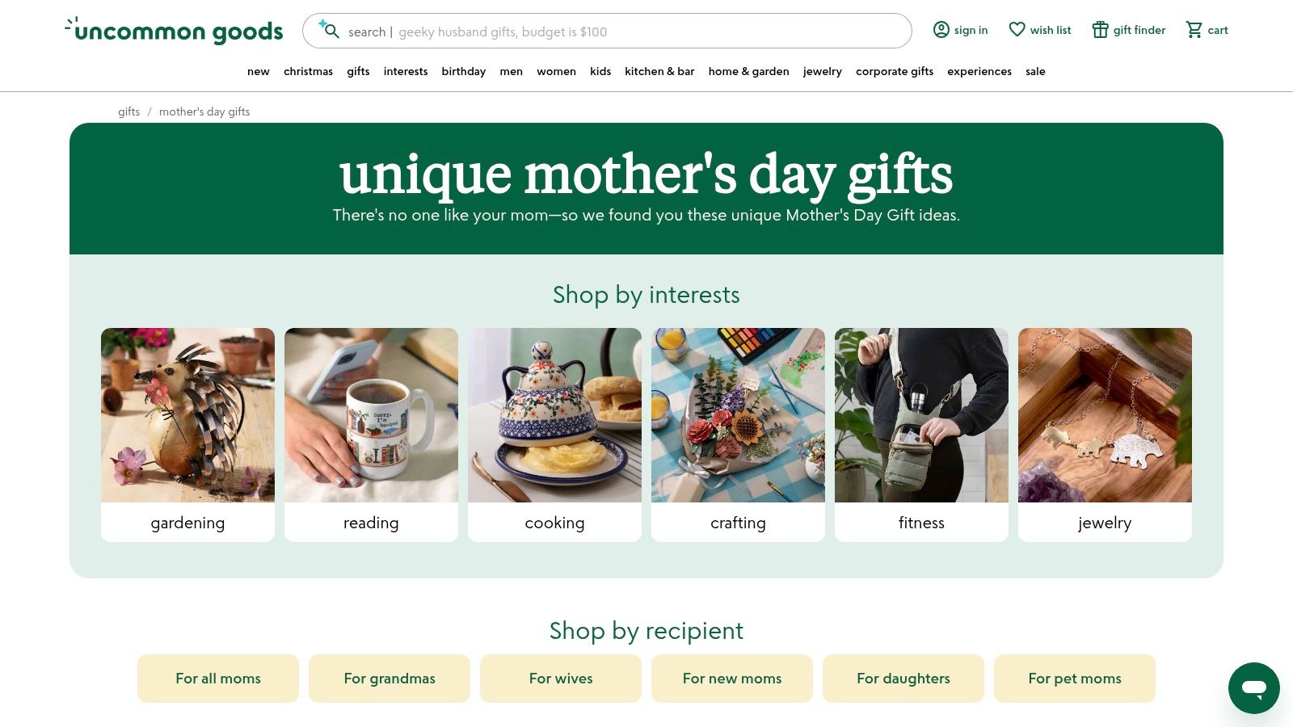Open the chat bubble widget
The width and height of the screenshot is (1293, 727).
pos(1254,688)
